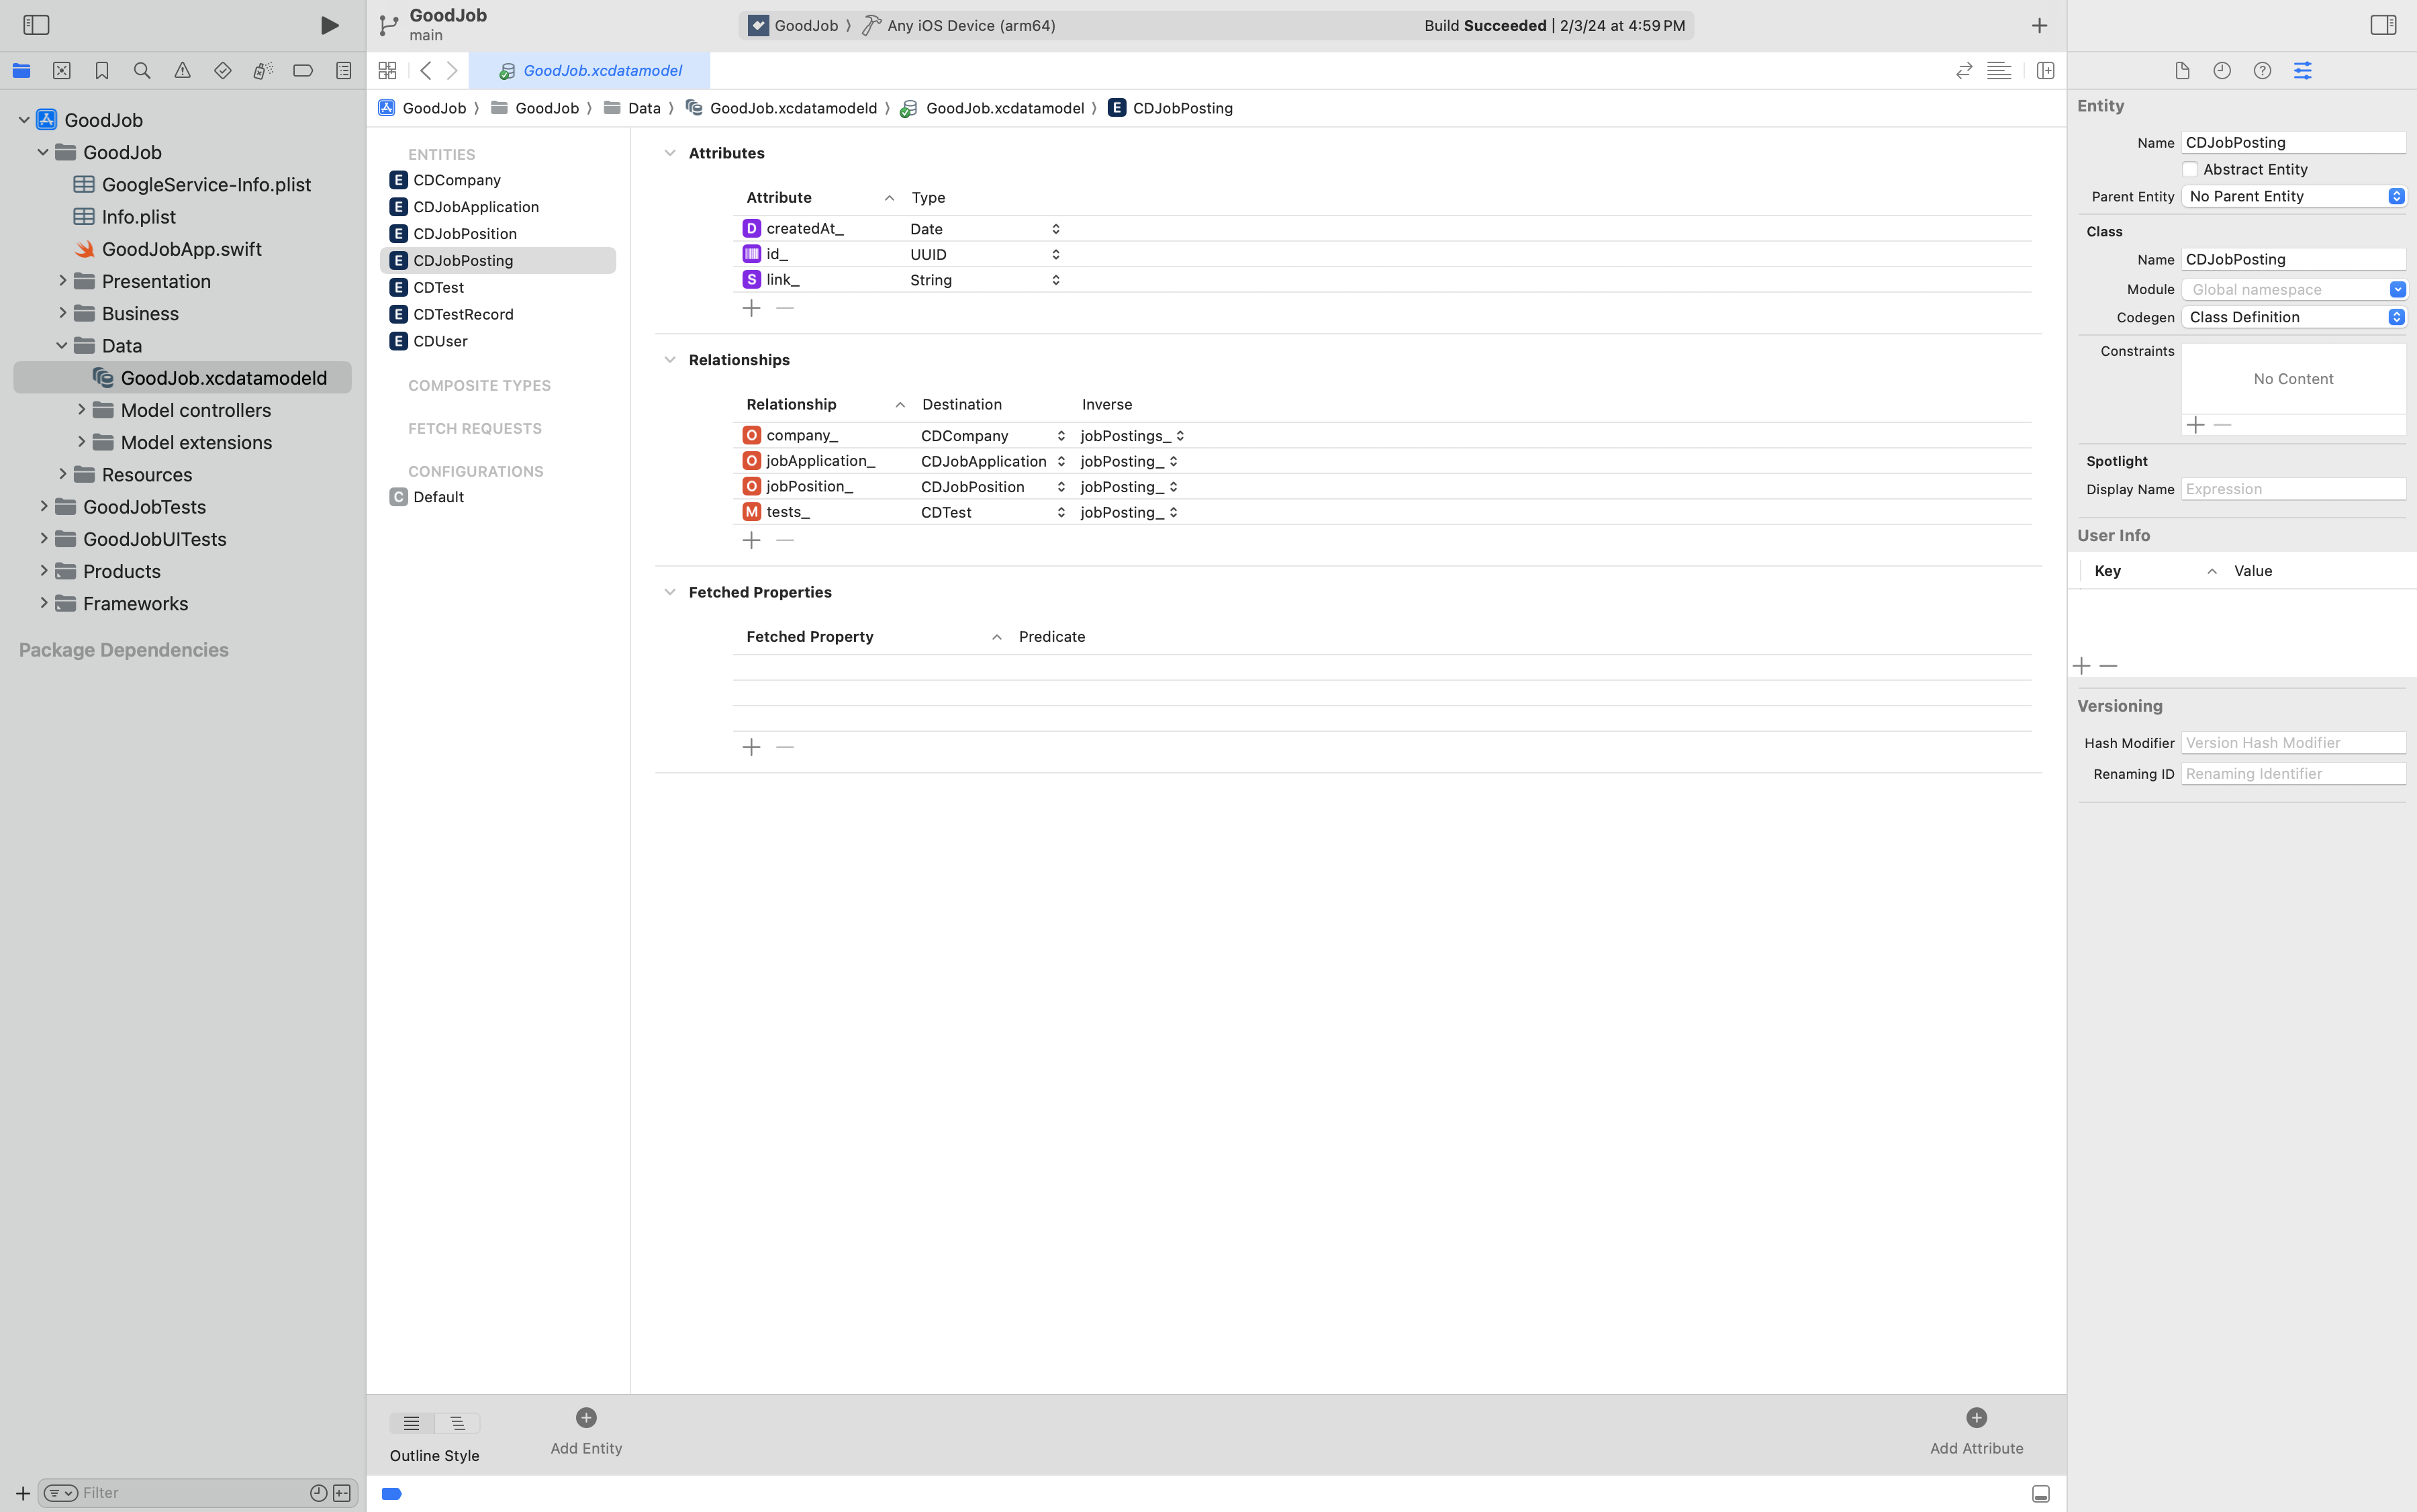Click the related items grid icon
2417x1512 pixels.
[388, 71]
